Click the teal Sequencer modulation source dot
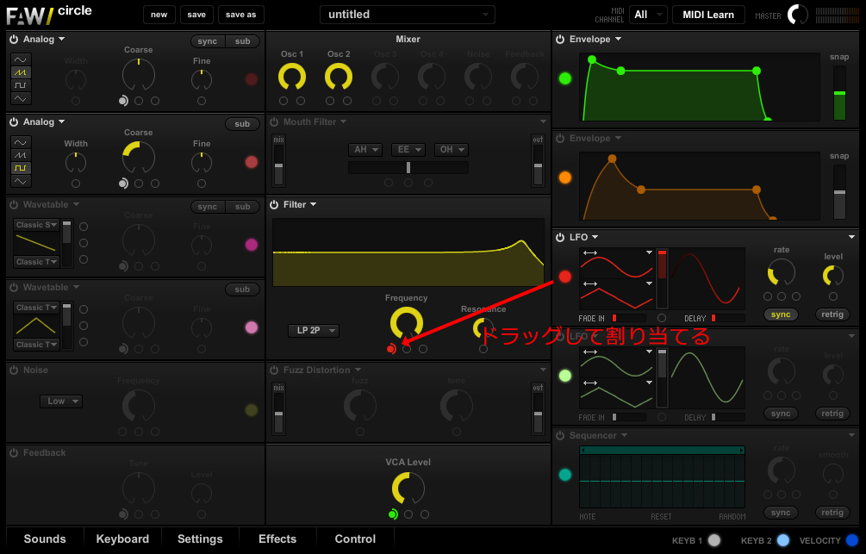Screen dimensions: 866x554 click(x=565, y=475)
